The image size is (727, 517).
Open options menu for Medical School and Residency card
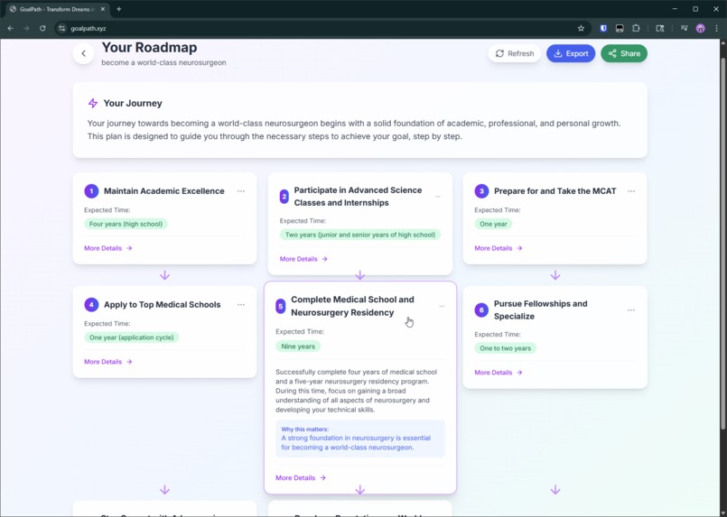442,306
